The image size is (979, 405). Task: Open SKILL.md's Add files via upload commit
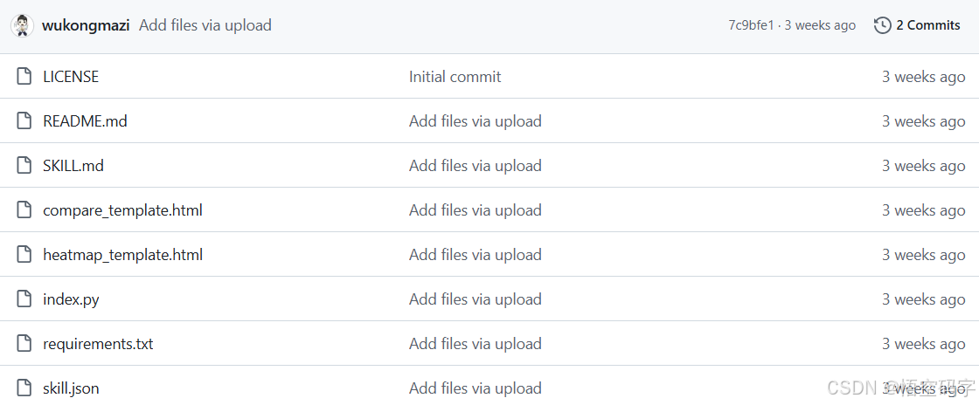pos(476,166)
